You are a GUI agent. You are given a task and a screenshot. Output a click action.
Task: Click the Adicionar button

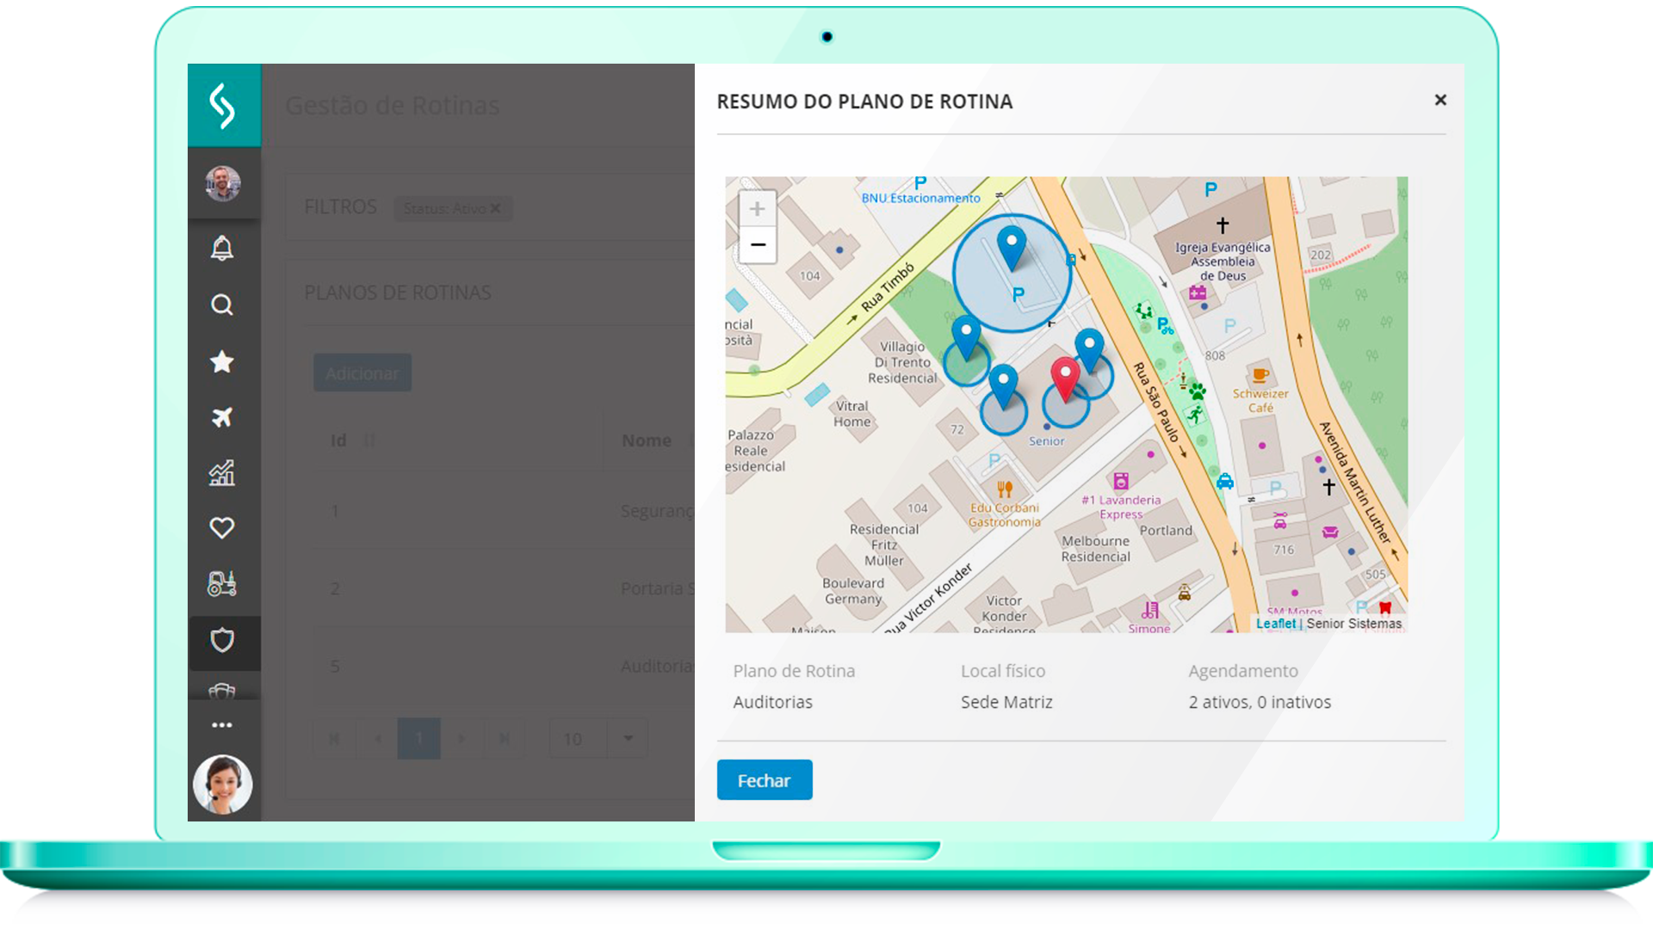(x=362, y=373)
